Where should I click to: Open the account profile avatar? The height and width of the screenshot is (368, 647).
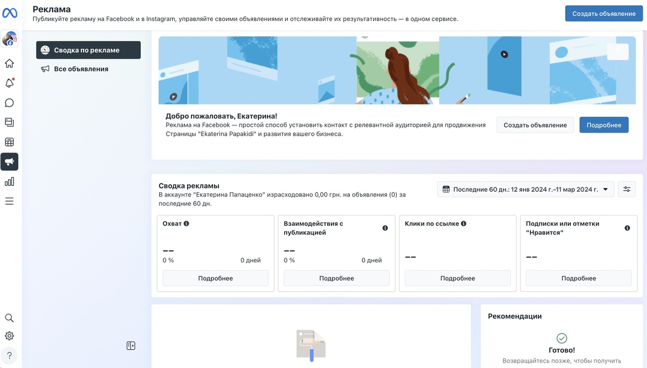click(x=10, y=39)
